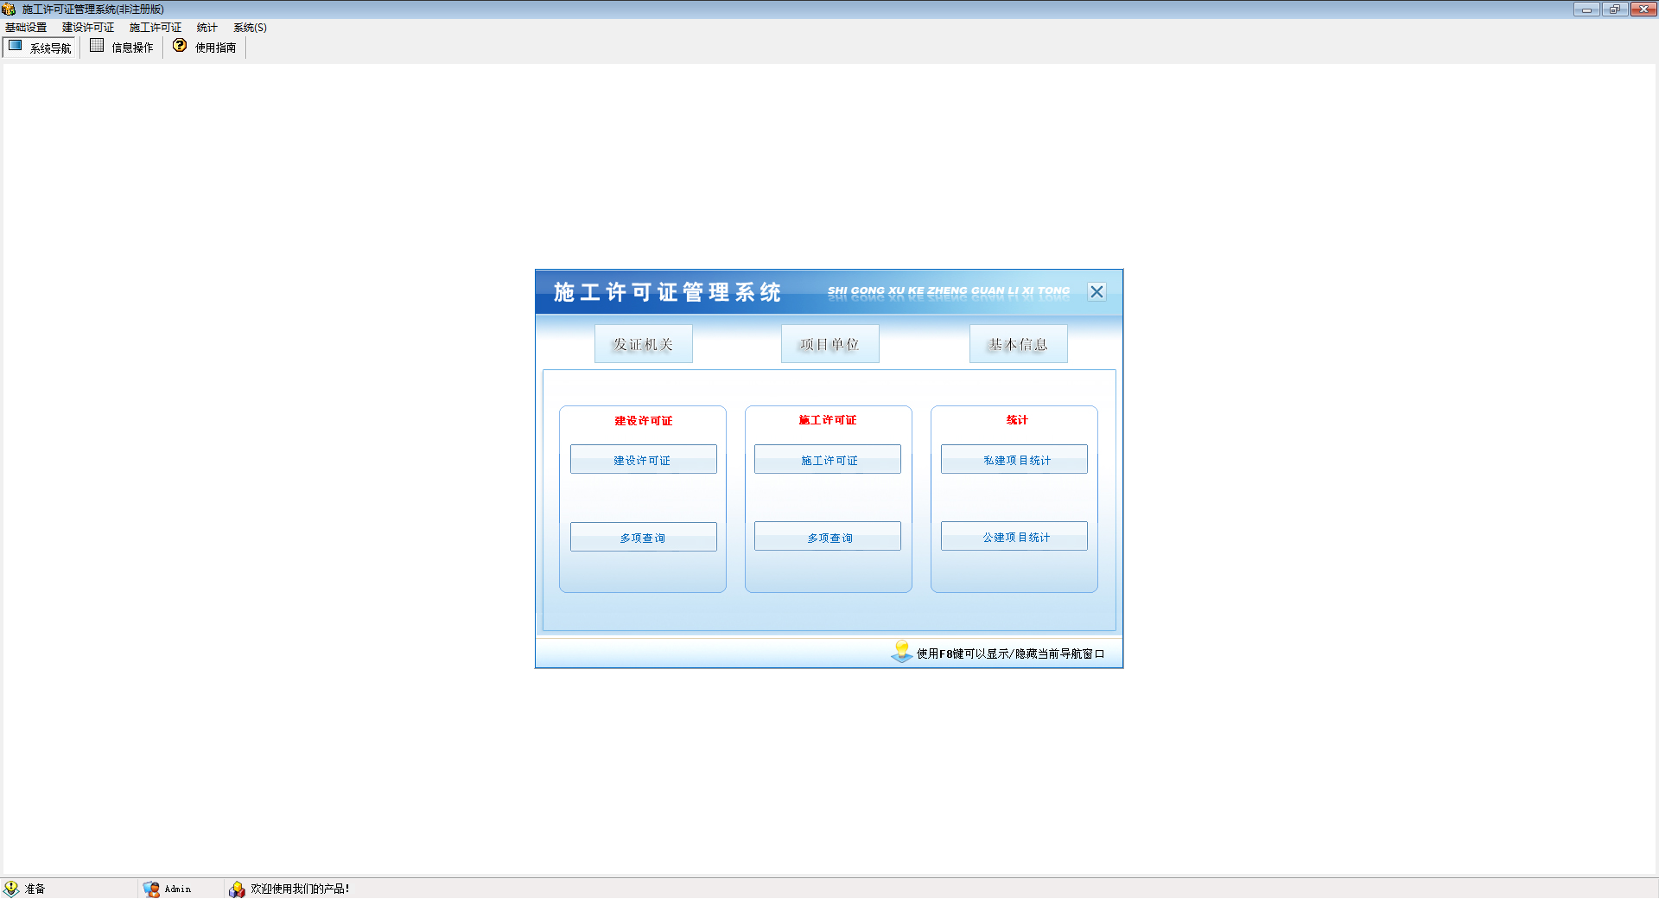
Task: Click the red 统计 group heading
Action: 1017,420
